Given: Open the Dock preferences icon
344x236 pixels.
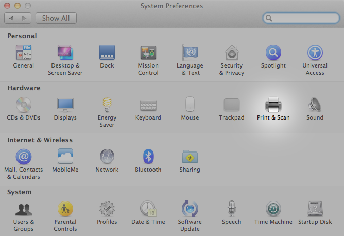Looking at the screenshot, I should (107, 53).
